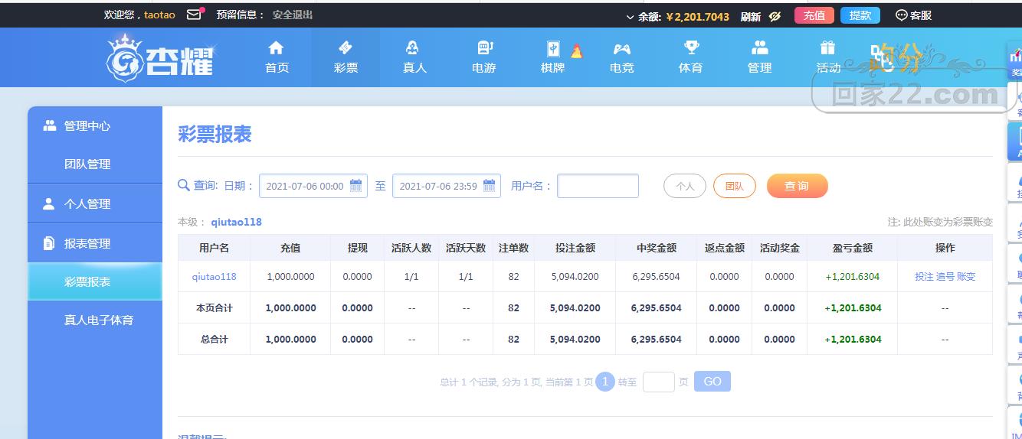Open calendar icon of end date 23:59

click(x=490, y=186)
